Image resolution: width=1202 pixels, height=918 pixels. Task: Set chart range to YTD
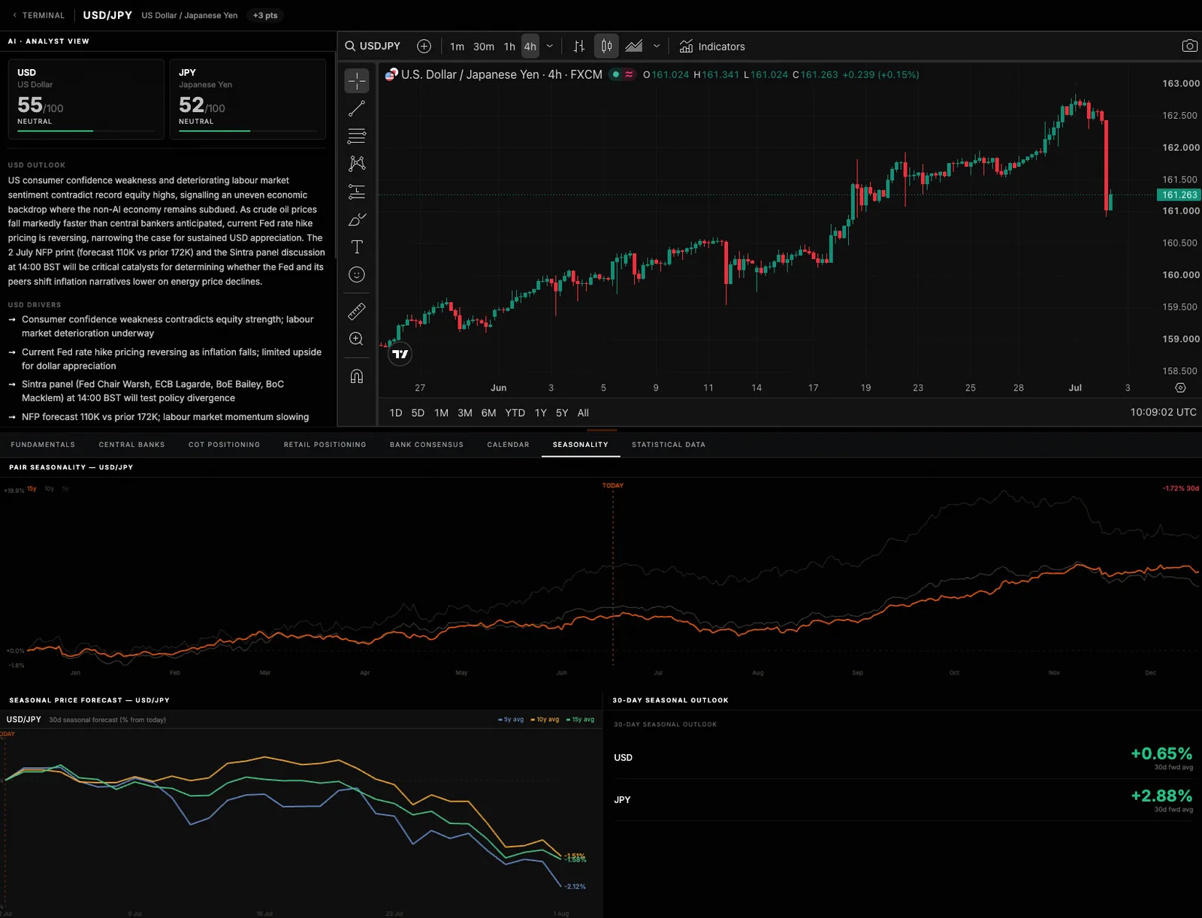click(x=515, y=413)
